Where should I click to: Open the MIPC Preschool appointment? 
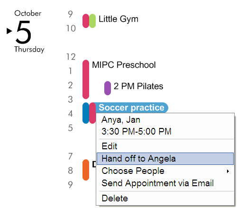click(124, 65)
